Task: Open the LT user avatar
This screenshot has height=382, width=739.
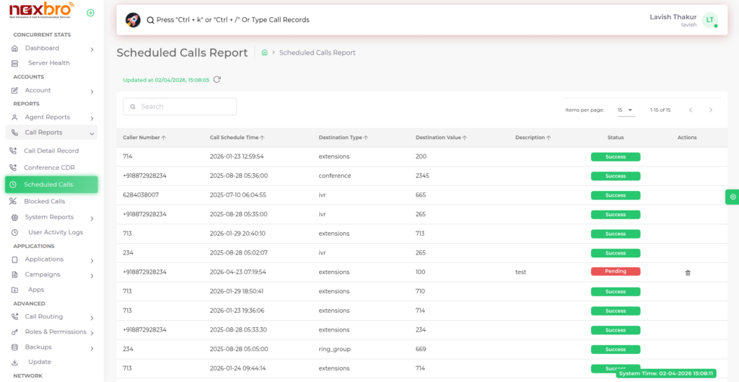Action: [x=710, y=20]
